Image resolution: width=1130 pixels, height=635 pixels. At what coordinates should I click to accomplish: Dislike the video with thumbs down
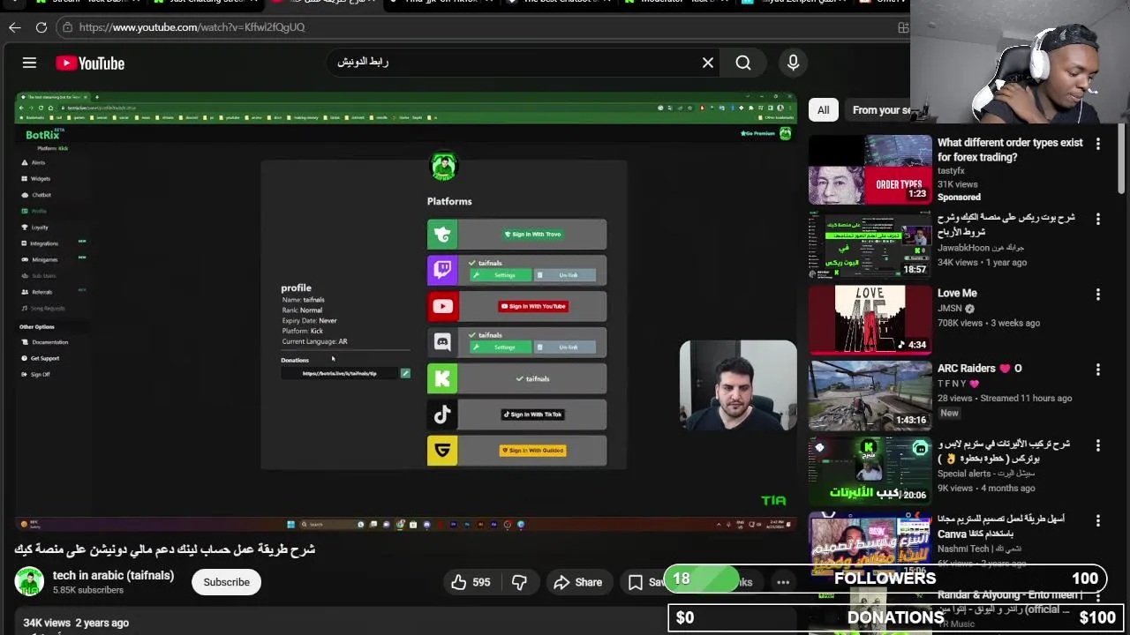(519, 582)
